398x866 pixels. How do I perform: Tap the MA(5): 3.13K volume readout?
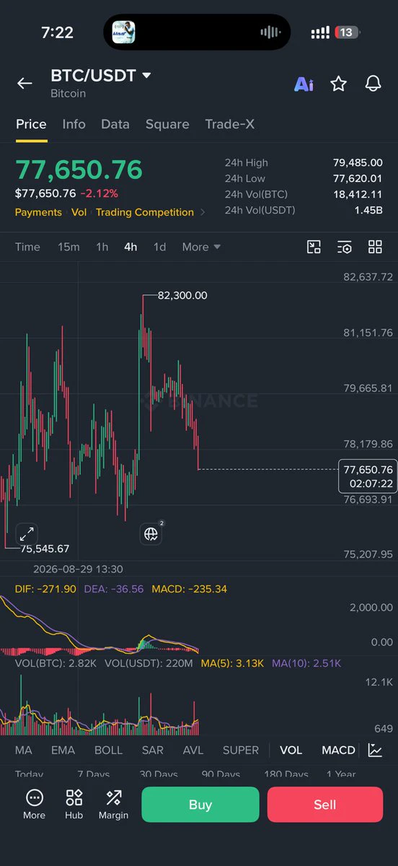coord(233,662)
